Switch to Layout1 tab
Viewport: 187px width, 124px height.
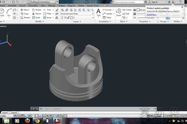tap(5, 112)
